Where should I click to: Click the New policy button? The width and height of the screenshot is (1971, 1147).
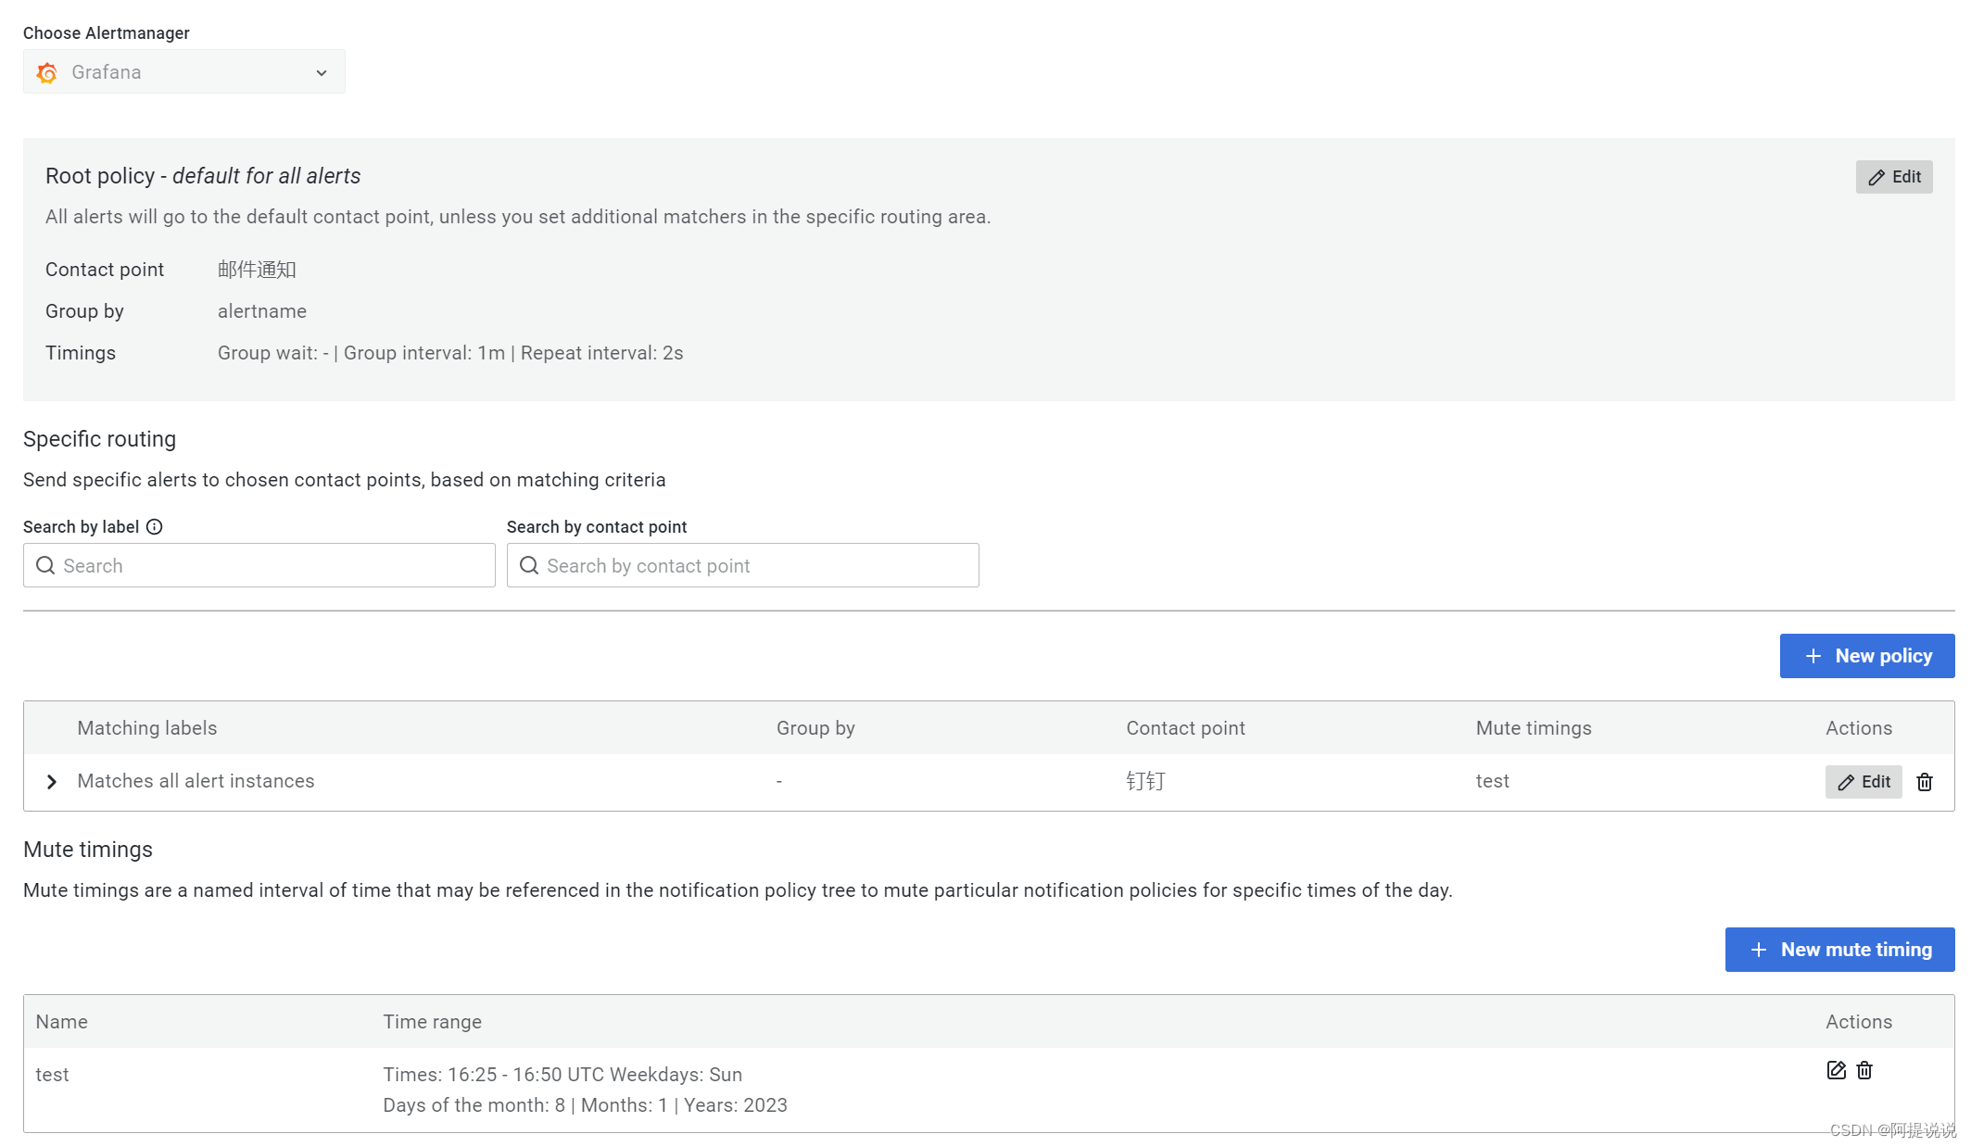pyautogui.click(x=1867, y=655)
